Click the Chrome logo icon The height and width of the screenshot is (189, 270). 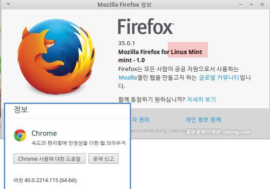click(20, 136)
